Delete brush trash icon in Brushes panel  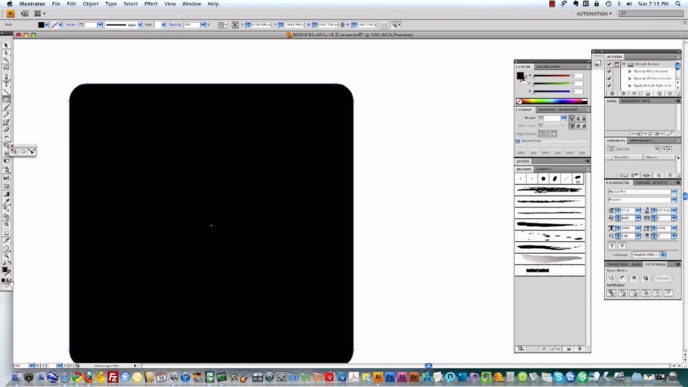579,349
